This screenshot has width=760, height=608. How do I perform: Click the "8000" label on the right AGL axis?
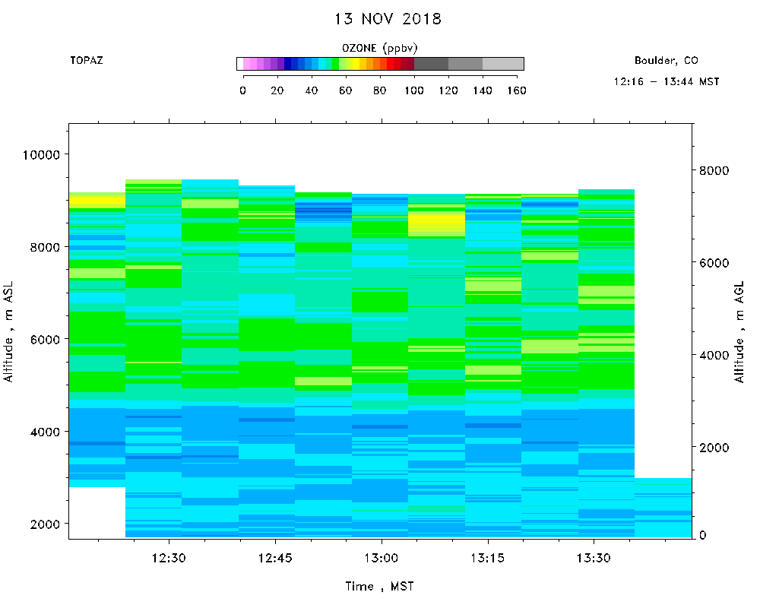click(714, 171)
